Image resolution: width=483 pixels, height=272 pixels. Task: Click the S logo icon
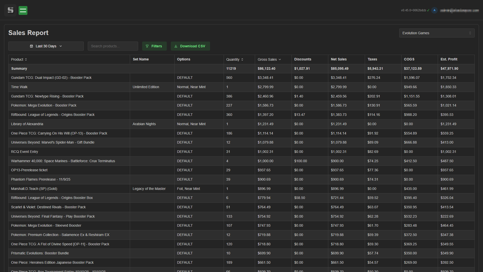point(10,10)
